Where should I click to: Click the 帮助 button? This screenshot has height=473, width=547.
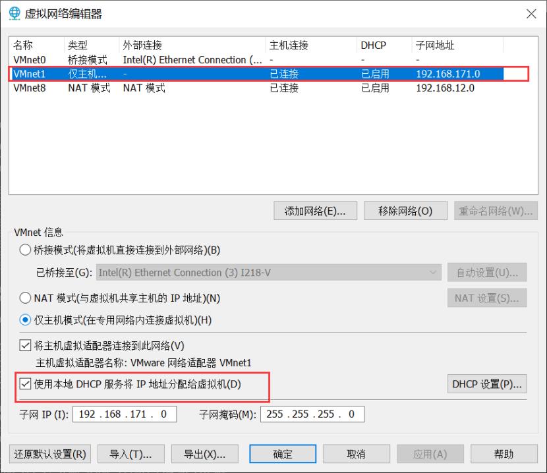pos(504,454)
